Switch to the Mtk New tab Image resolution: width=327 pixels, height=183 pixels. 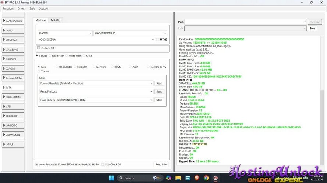click(x=40, y=20)
